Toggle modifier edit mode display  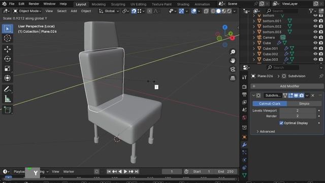click(291, 96)
